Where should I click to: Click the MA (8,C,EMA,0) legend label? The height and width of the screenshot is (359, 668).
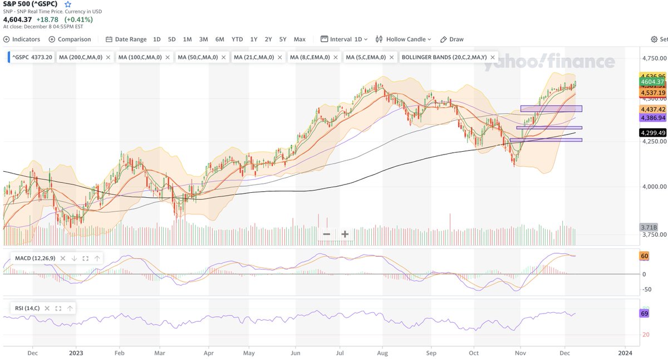(x=310, y=57)
